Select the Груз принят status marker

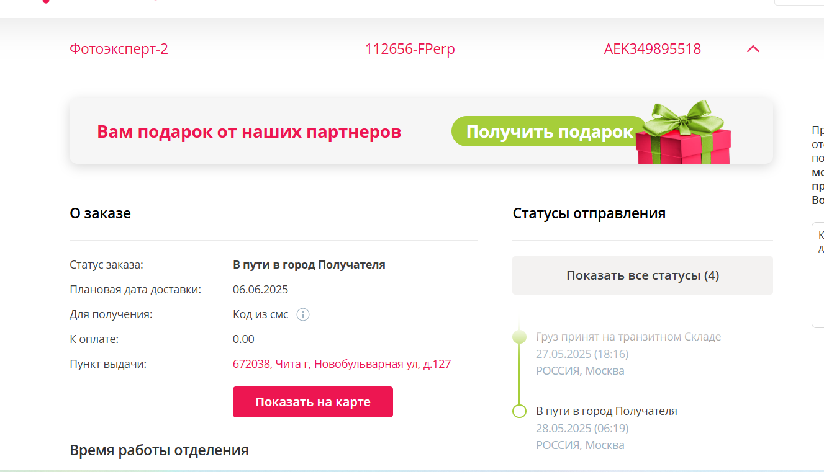click(519, 337)
